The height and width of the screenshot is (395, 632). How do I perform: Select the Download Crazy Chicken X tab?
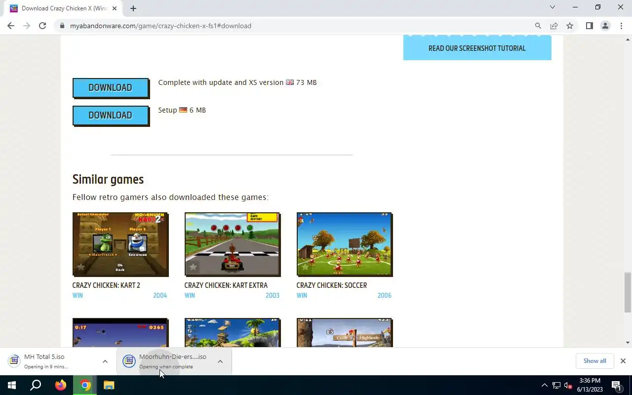coord(64,8)
